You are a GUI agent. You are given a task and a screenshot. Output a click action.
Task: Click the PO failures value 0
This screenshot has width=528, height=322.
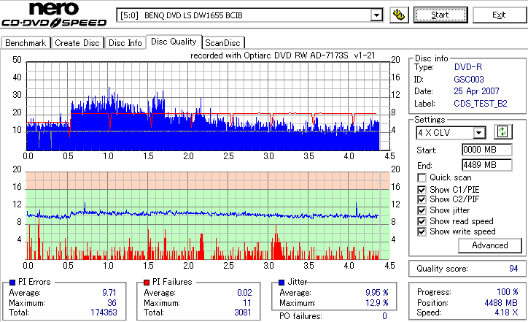click(384, 316)
